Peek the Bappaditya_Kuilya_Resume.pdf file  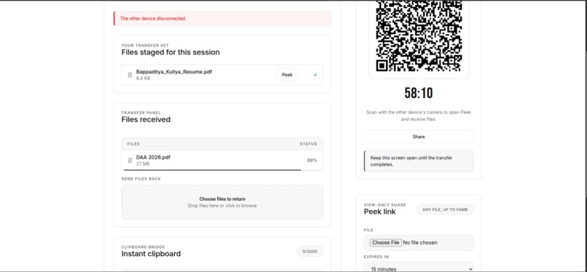pos(287,75)
